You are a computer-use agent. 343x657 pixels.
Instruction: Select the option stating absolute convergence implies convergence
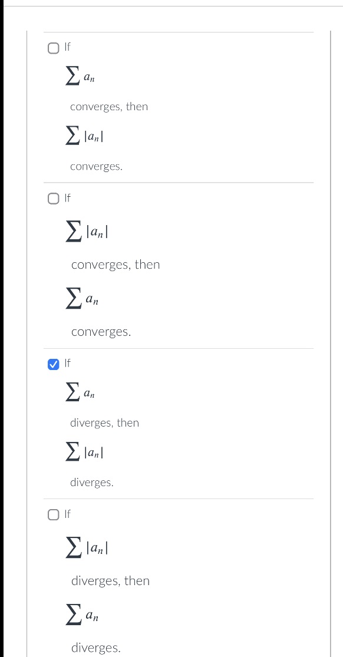click(x=53, y=199)
